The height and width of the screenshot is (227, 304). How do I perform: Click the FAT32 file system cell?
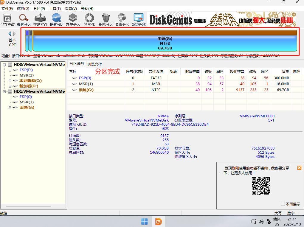[x=156, y=78]
